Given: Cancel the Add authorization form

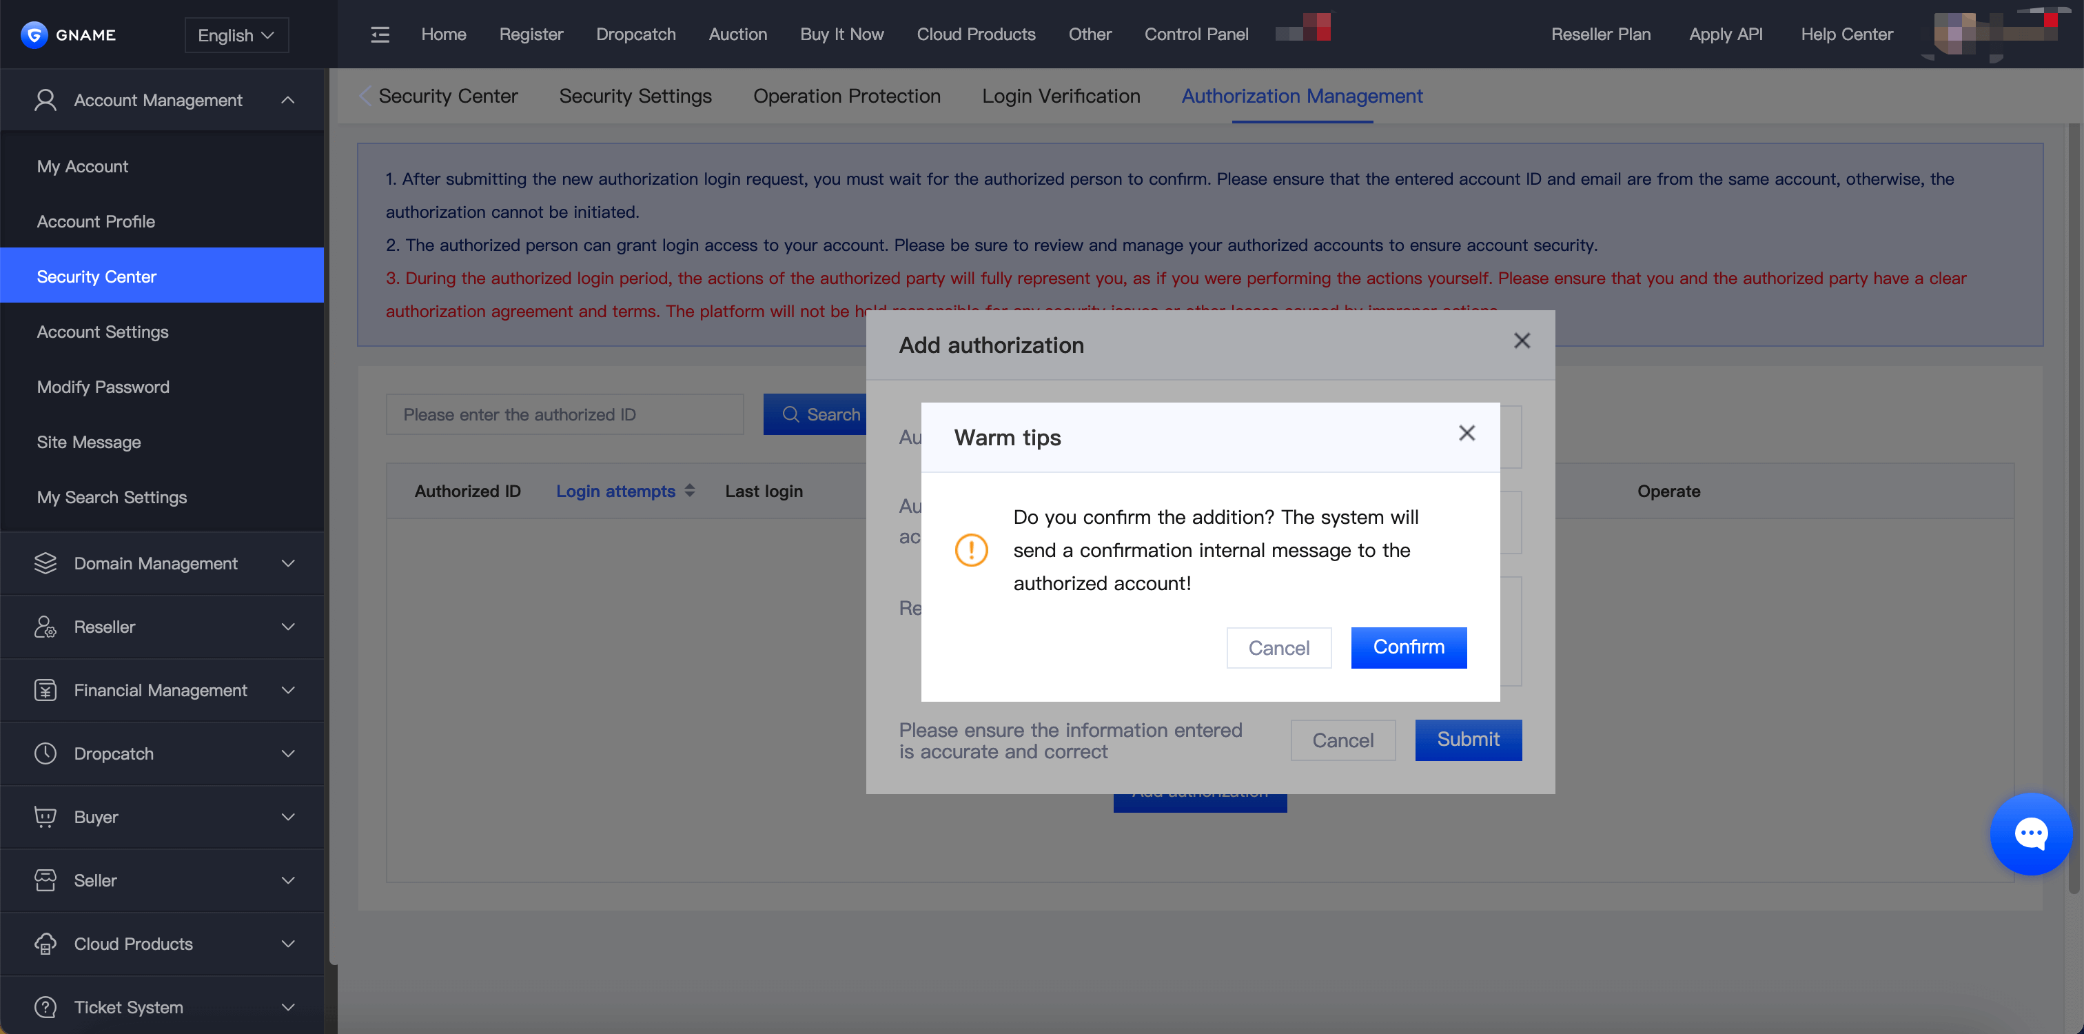Looking at the screenshot, I should click(x=1342, y=740).
